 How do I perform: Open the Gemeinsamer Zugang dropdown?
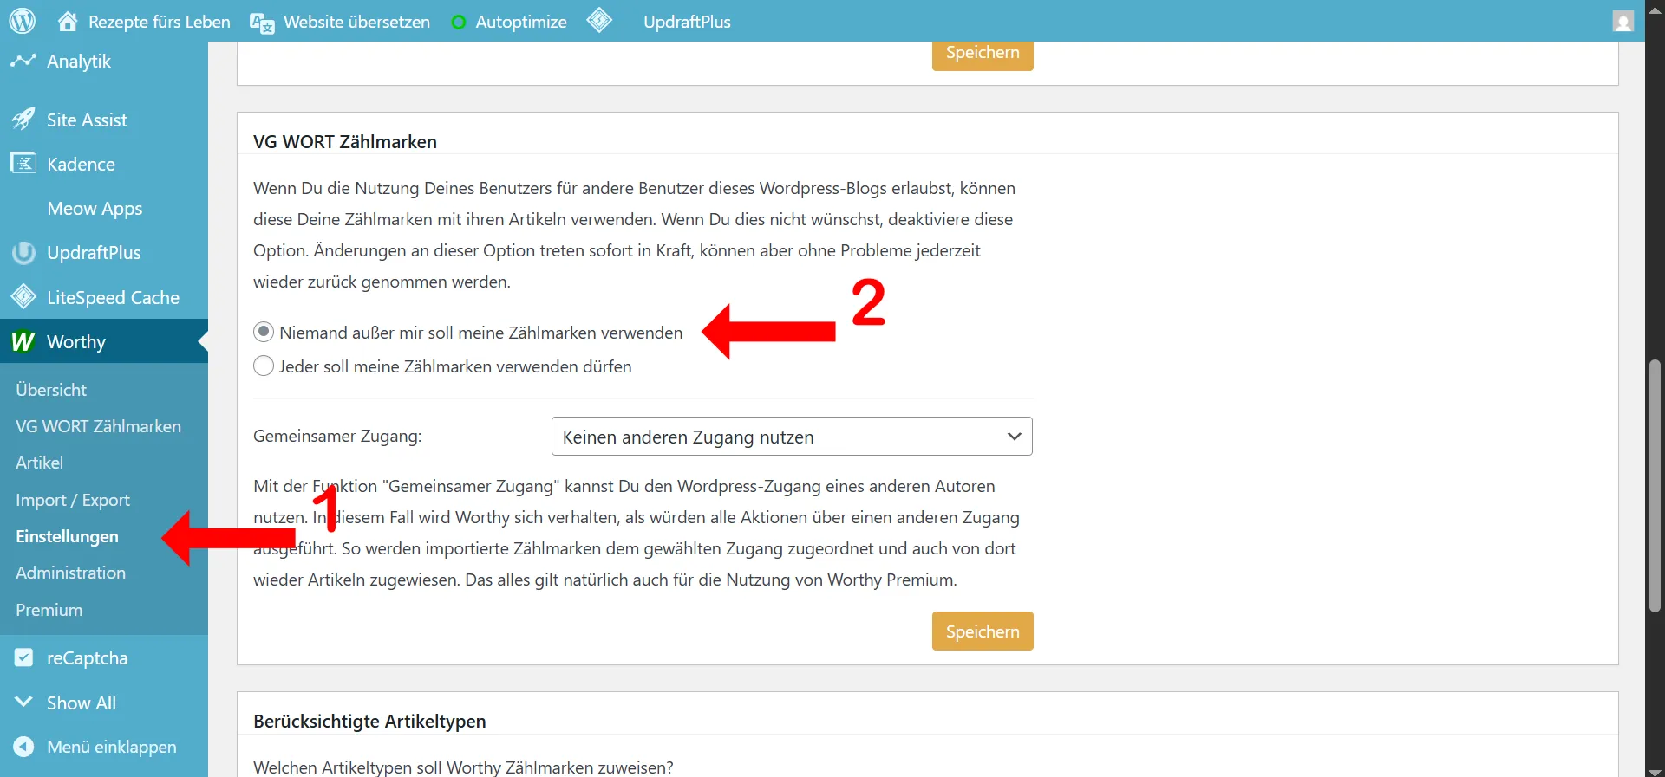click(x=792, y=437)
